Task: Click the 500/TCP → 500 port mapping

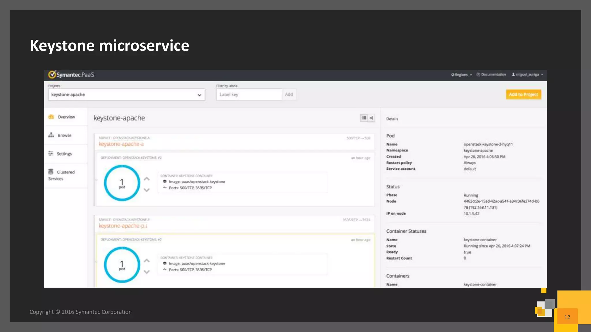Action: pyautogui.click(x=358, y=138)
